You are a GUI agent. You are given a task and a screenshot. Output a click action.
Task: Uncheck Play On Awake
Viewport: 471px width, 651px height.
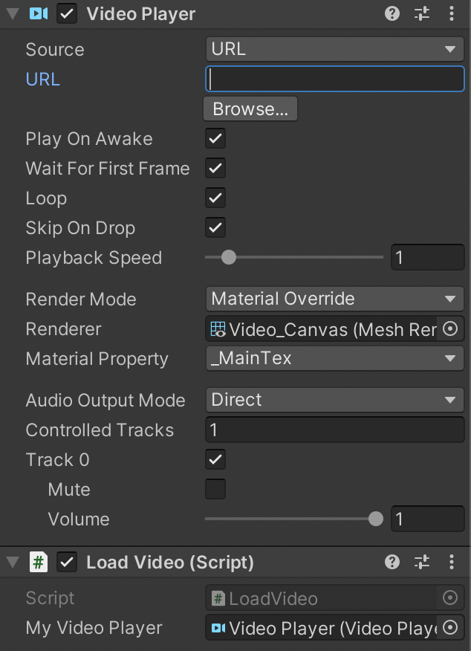pyautogui.click(x=215, y=138)
